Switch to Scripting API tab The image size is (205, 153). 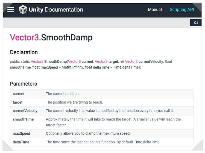pyautogui.click(x=182, y=10)
